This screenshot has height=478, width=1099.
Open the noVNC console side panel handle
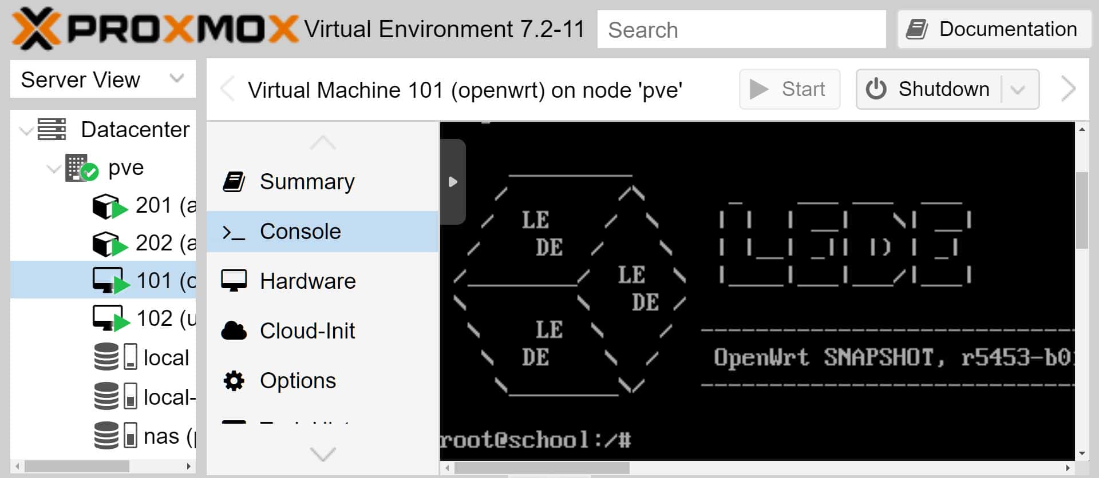click(452, 182)
